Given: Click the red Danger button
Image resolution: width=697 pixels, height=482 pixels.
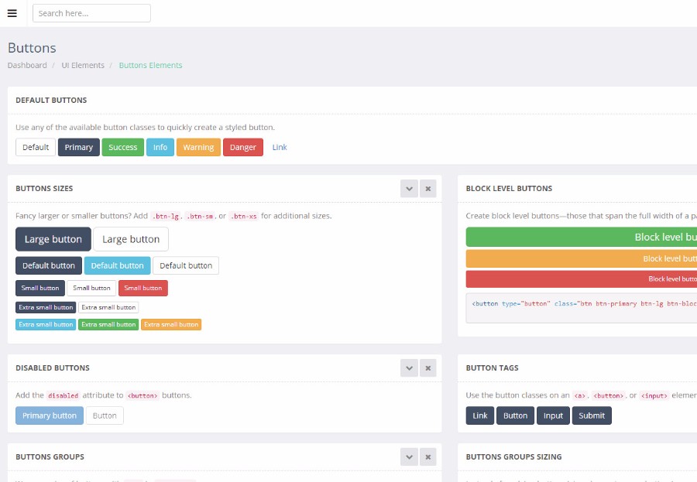Looking at the screenshot, I should pyautogui.click(x=242, y=148).
